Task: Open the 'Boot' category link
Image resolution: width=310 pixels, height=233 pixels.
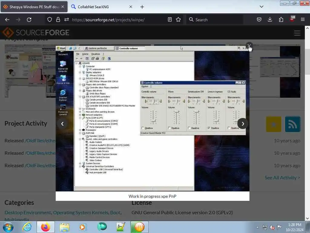Action: (115, 213)
